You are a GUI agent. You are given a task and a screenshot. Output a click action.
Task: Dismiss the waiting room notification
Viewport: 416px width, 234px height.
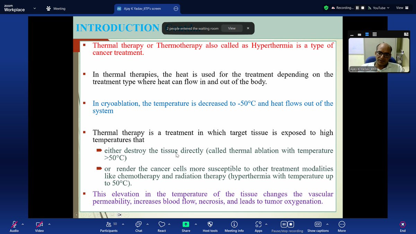click(248, 28)
